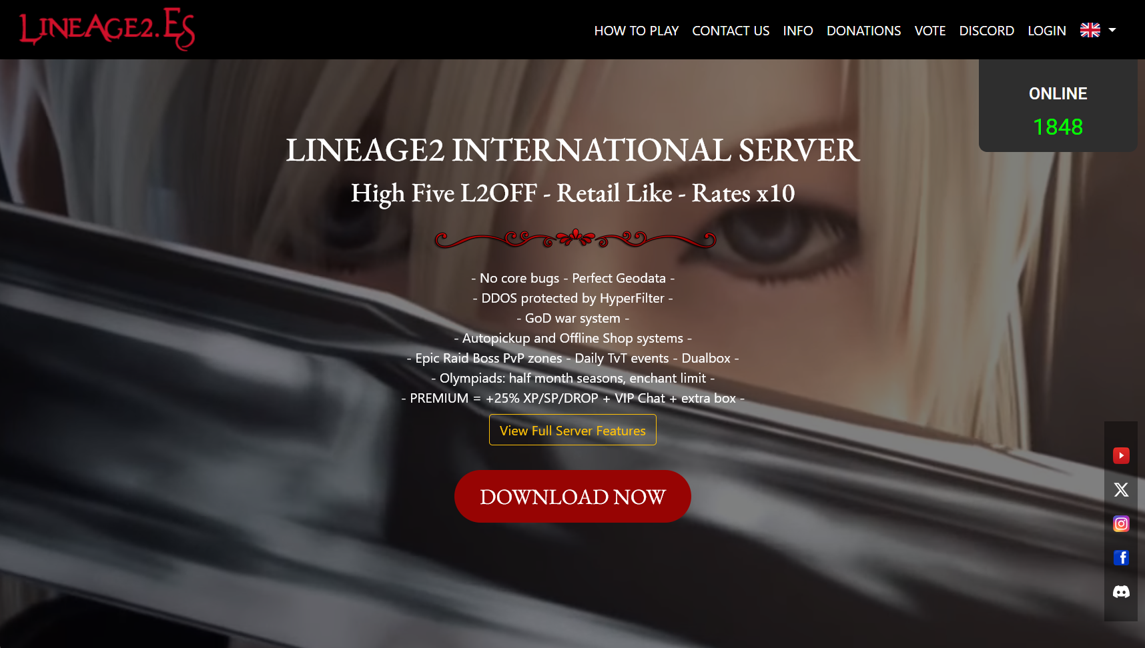Open the Contact Us menu item
The width and height of the screenshot is (1145, 648).
point(731,31)
